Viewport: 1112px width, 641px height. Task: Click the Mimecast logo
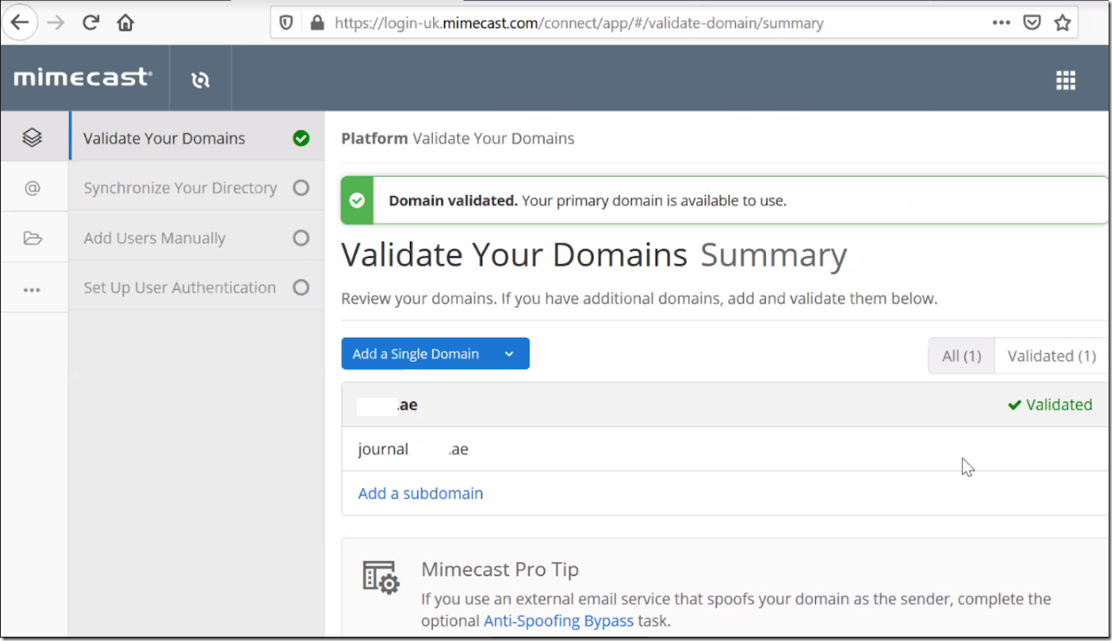(x=83, y=78)
